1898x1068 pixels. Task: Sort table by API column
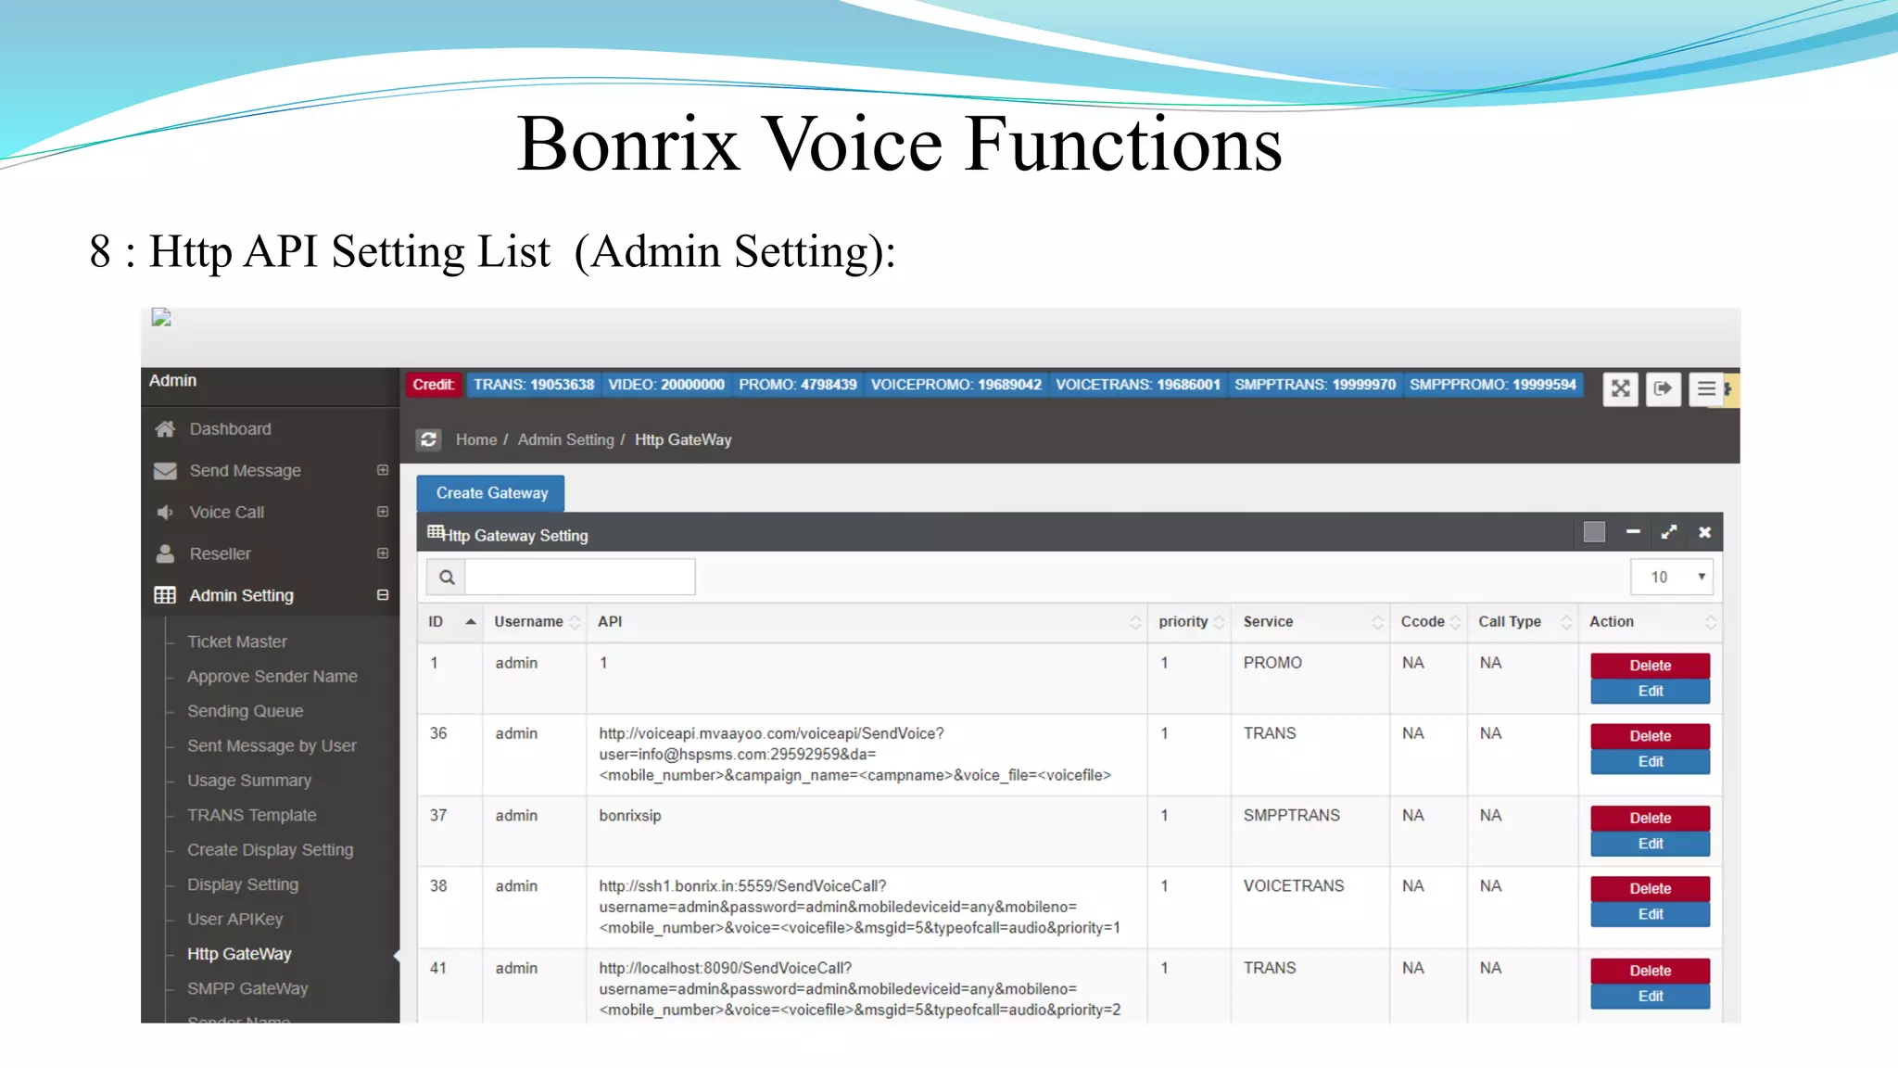coord(867,622)
